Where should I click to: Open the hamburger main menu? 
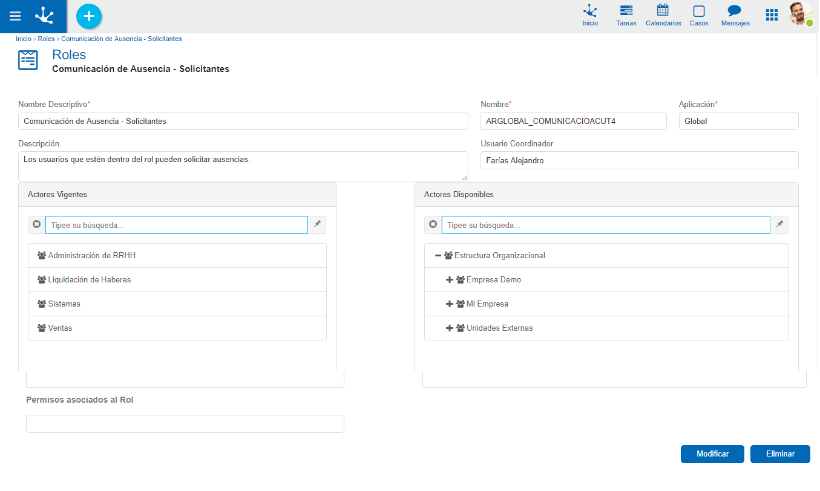click(x=15, y=16)
